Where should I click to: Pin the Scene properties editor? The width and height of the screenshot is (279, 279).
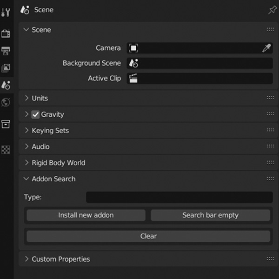pos(272,10)
